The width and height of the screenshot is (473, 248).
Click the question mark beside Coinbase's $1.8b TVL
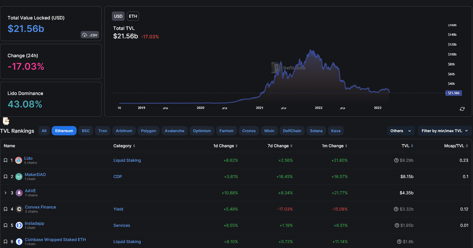[399, 241]
